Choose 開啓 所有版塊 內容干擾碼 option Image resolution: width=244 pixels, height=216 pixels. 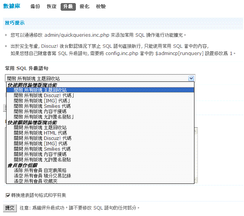tap(100, 111)
